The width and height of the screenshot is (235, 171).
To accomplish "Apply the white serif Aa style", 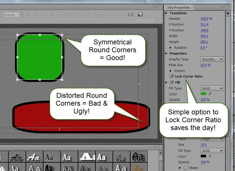I will pos(69,157).
